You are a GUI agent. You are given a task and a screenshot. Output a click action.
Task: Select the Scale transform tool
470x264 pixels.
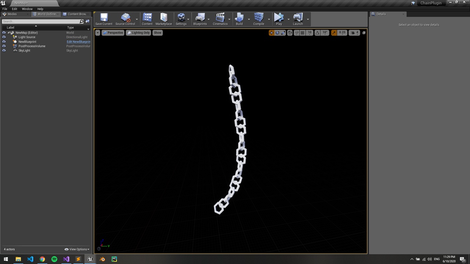(x=283, y=33)
